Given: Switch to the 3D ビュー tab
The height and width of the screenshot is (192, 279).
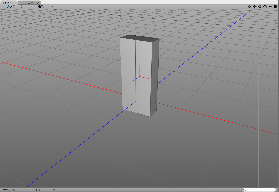Looking at the screenshot, I should (x=9, y=3).
